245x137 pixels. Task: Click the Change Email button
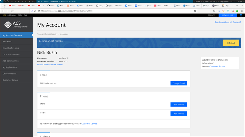[179, 83]
